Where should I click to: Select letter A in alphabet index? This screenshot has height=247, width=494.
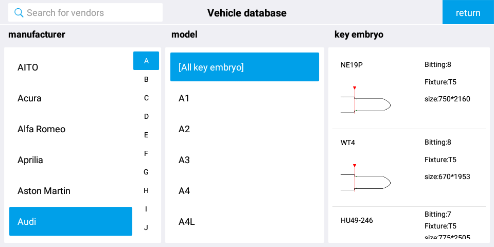click(146, 61)
